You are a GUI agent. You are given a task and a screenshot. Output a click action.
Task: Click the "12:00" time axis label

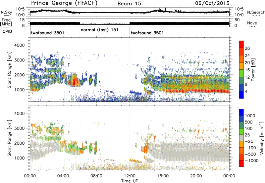[x=130, y=176]
